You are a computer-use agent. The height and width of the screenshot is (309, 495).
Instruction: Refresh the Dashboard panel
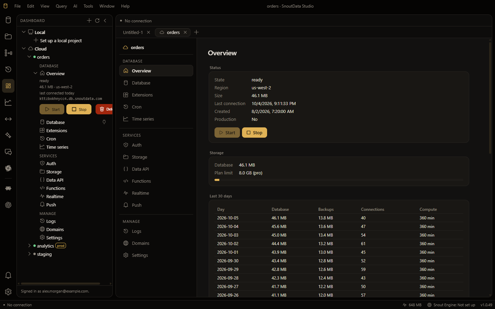point(97,21)
